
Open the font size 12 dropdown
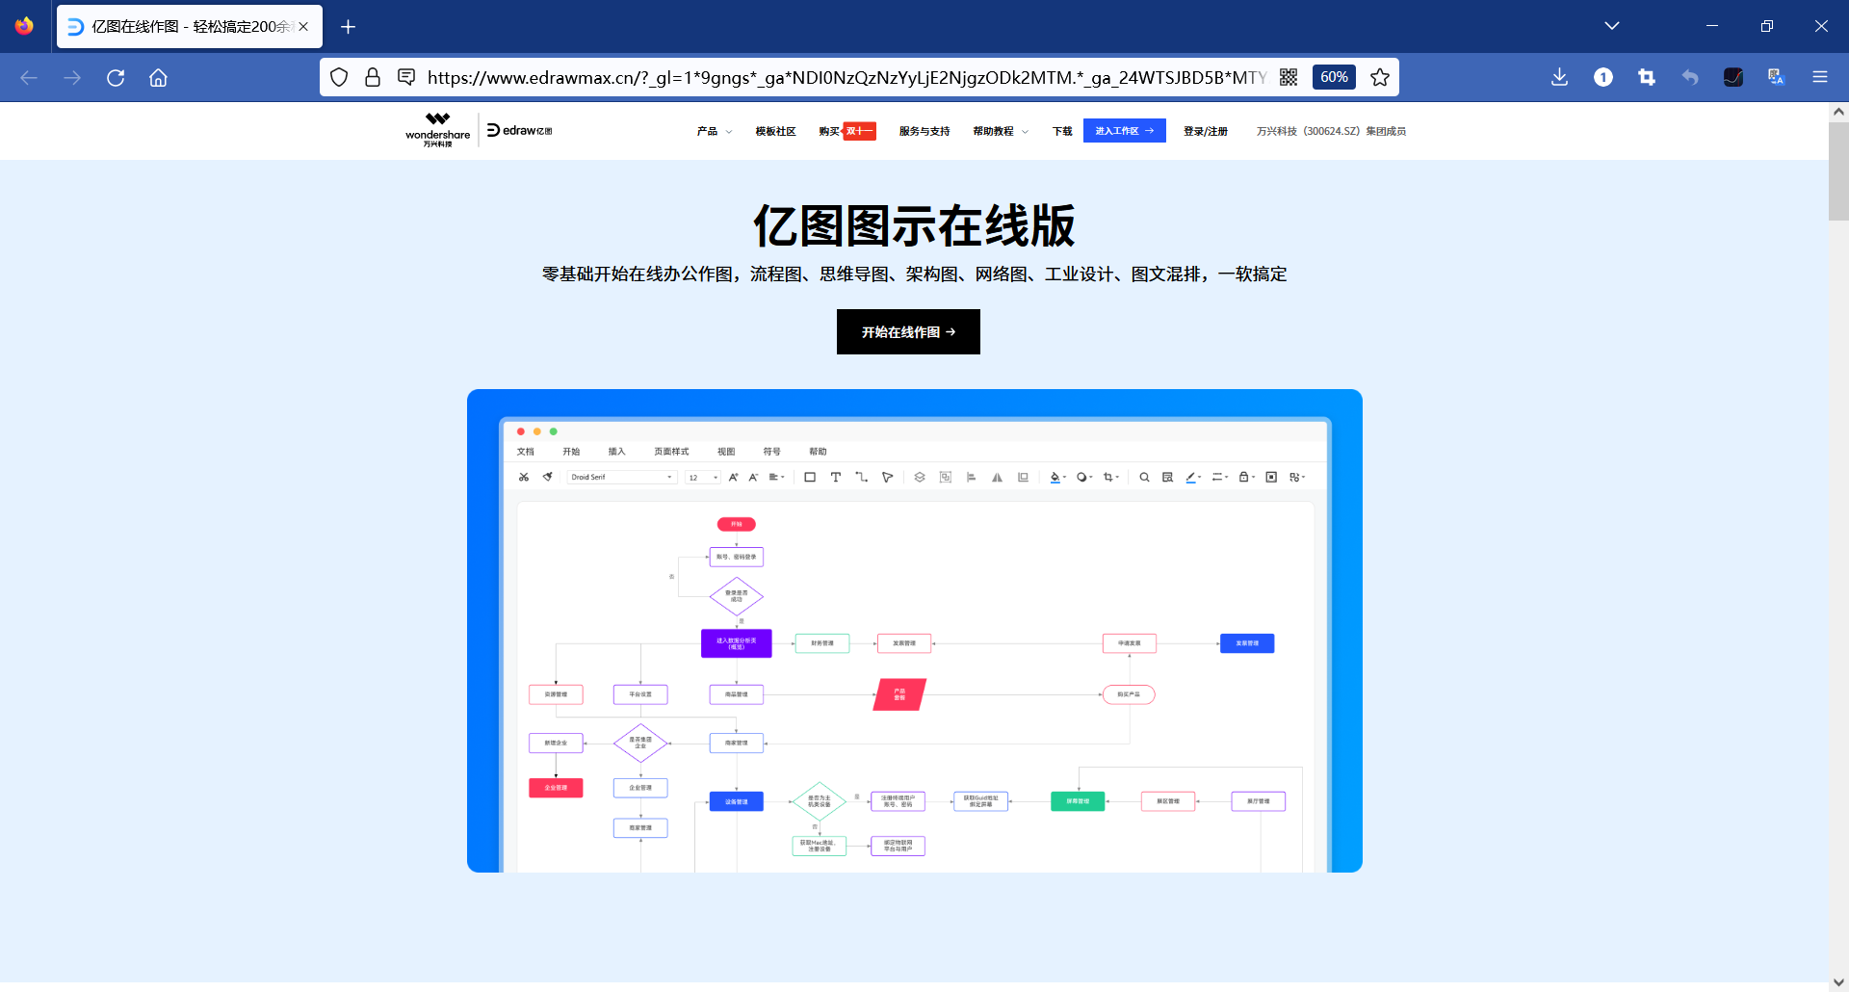(x=703, y=477)
